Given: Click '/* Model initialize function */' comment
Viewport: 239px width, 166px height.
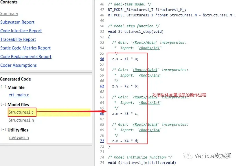Looking at the screenshot, I should coord(140,157).
